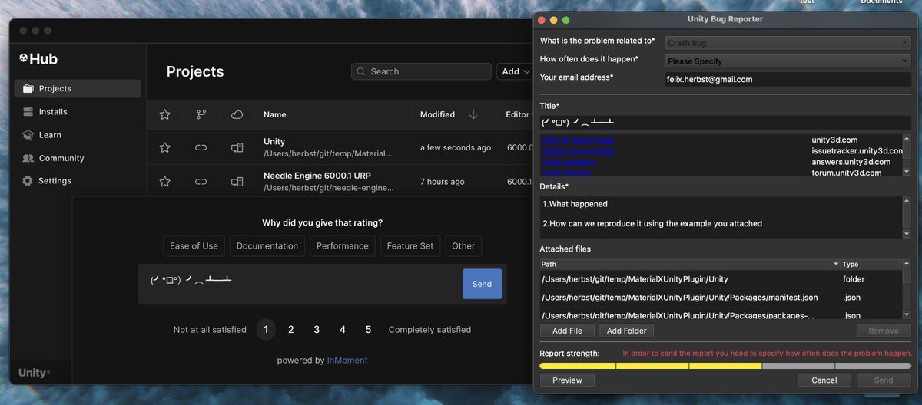Click the Modified sort arrow in Hub
Image resolution: width=922 pixels, height=405 pixels.
click(473, 114)
